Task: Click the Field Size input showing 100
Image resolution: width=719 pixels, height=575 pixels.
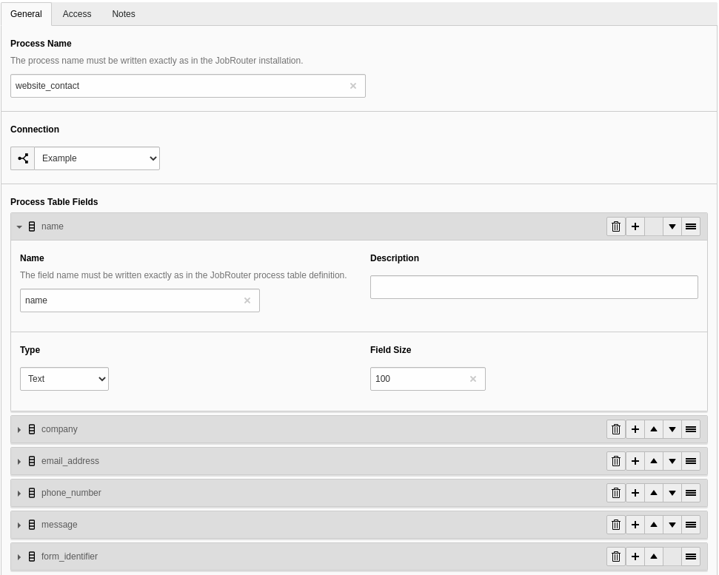Action: pos(428,379)
